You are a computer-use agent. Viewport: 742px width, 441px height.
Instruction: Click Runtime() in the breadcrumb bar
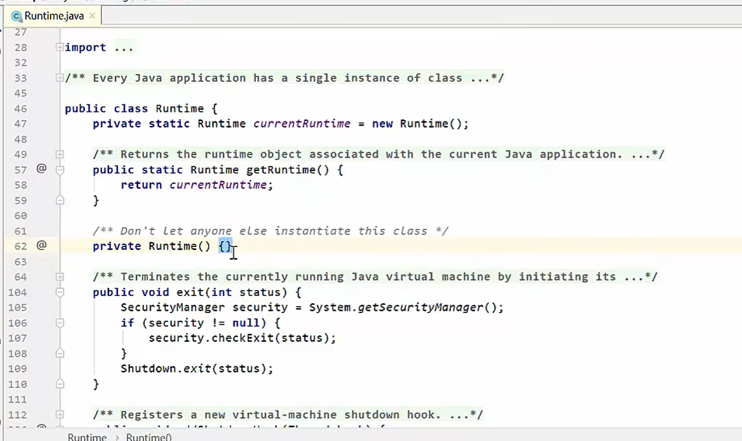tap(149, 437)
